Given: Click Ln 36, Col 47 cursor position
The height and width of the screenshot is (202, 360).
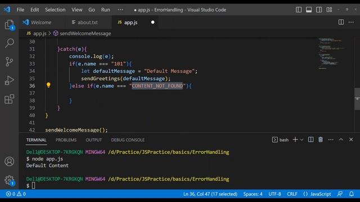Looking at the screenshot, I should [x=210, y=194].
